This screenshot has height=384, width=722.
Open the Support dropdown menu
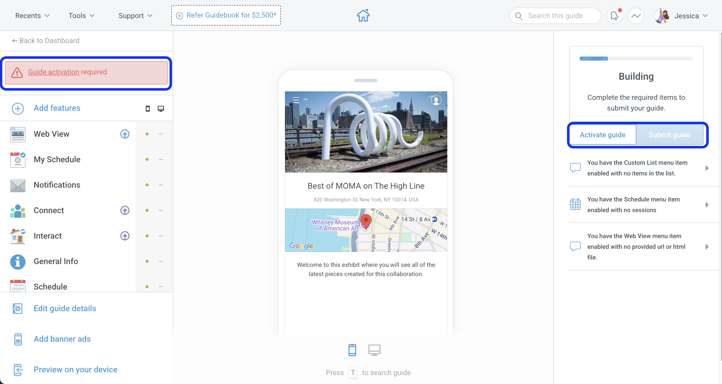135,16
